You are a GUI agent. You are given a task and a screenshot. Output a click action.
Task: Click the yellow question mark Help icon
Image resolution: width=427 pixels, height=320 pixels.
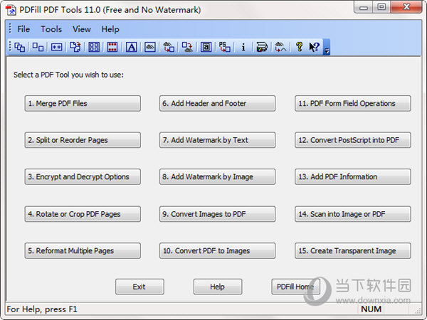(300, 47)
